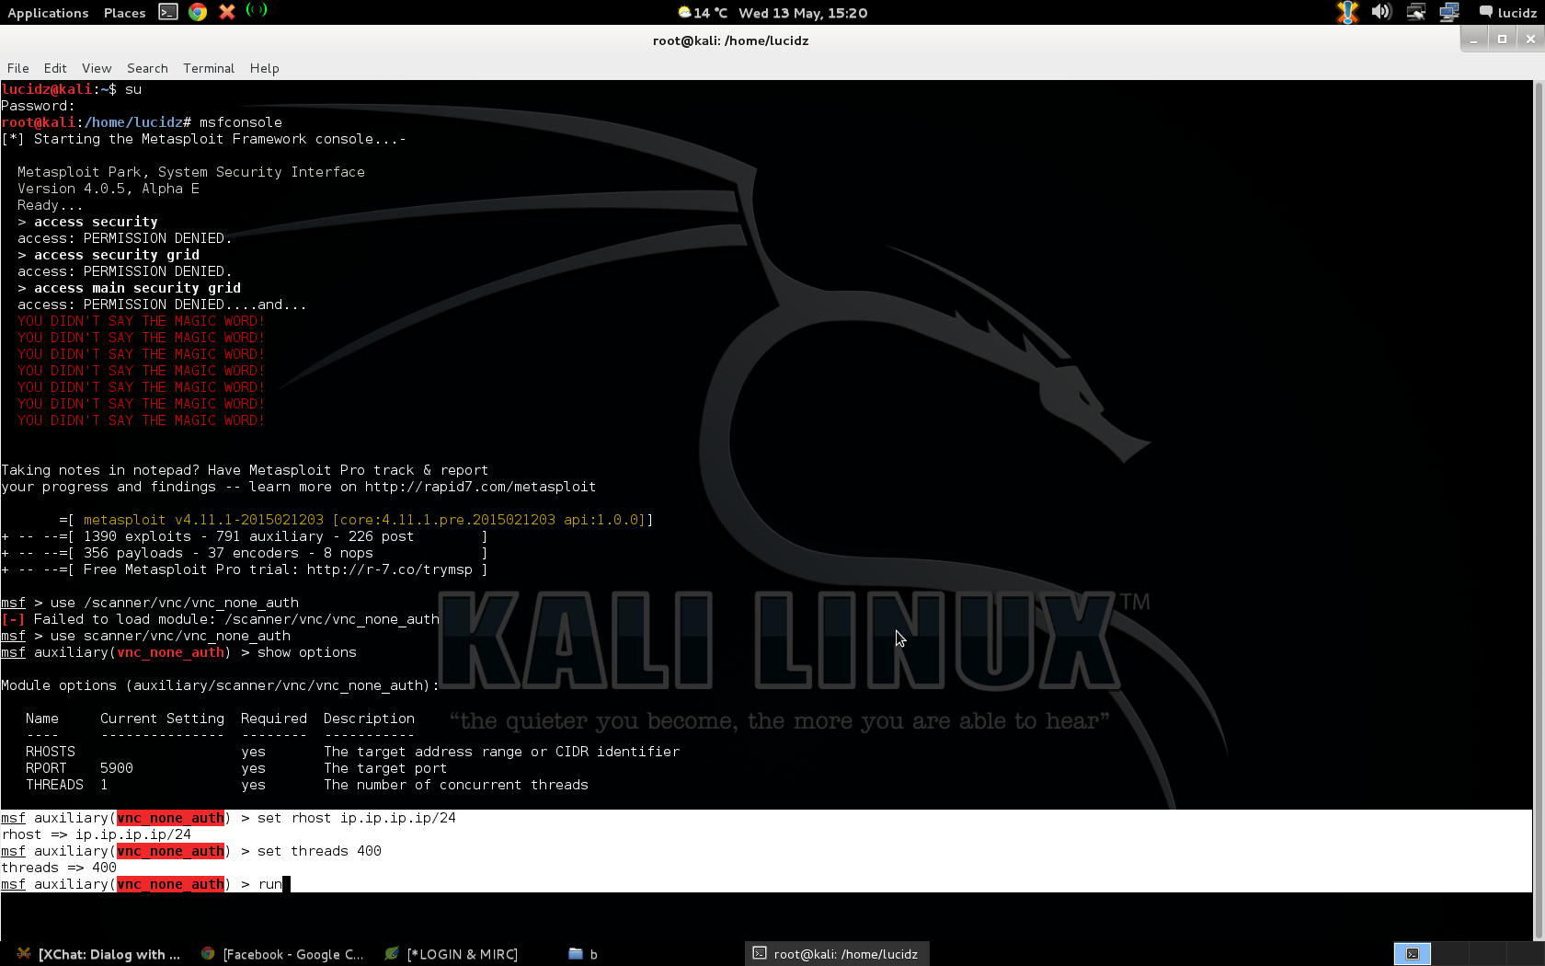
Task: Click RPORT value 5900
Action: (117, 768)
